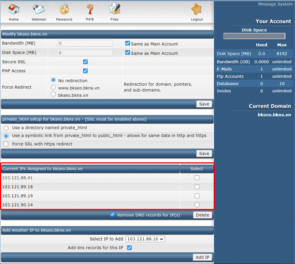The height and width of the screenshot is (264, 295).
Task: Click the Add IP button
Action: click(x=202, y=257)
